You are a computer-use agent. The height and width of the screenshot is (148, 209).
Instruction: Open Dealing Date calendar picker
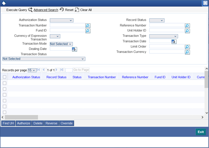(75, 49)
